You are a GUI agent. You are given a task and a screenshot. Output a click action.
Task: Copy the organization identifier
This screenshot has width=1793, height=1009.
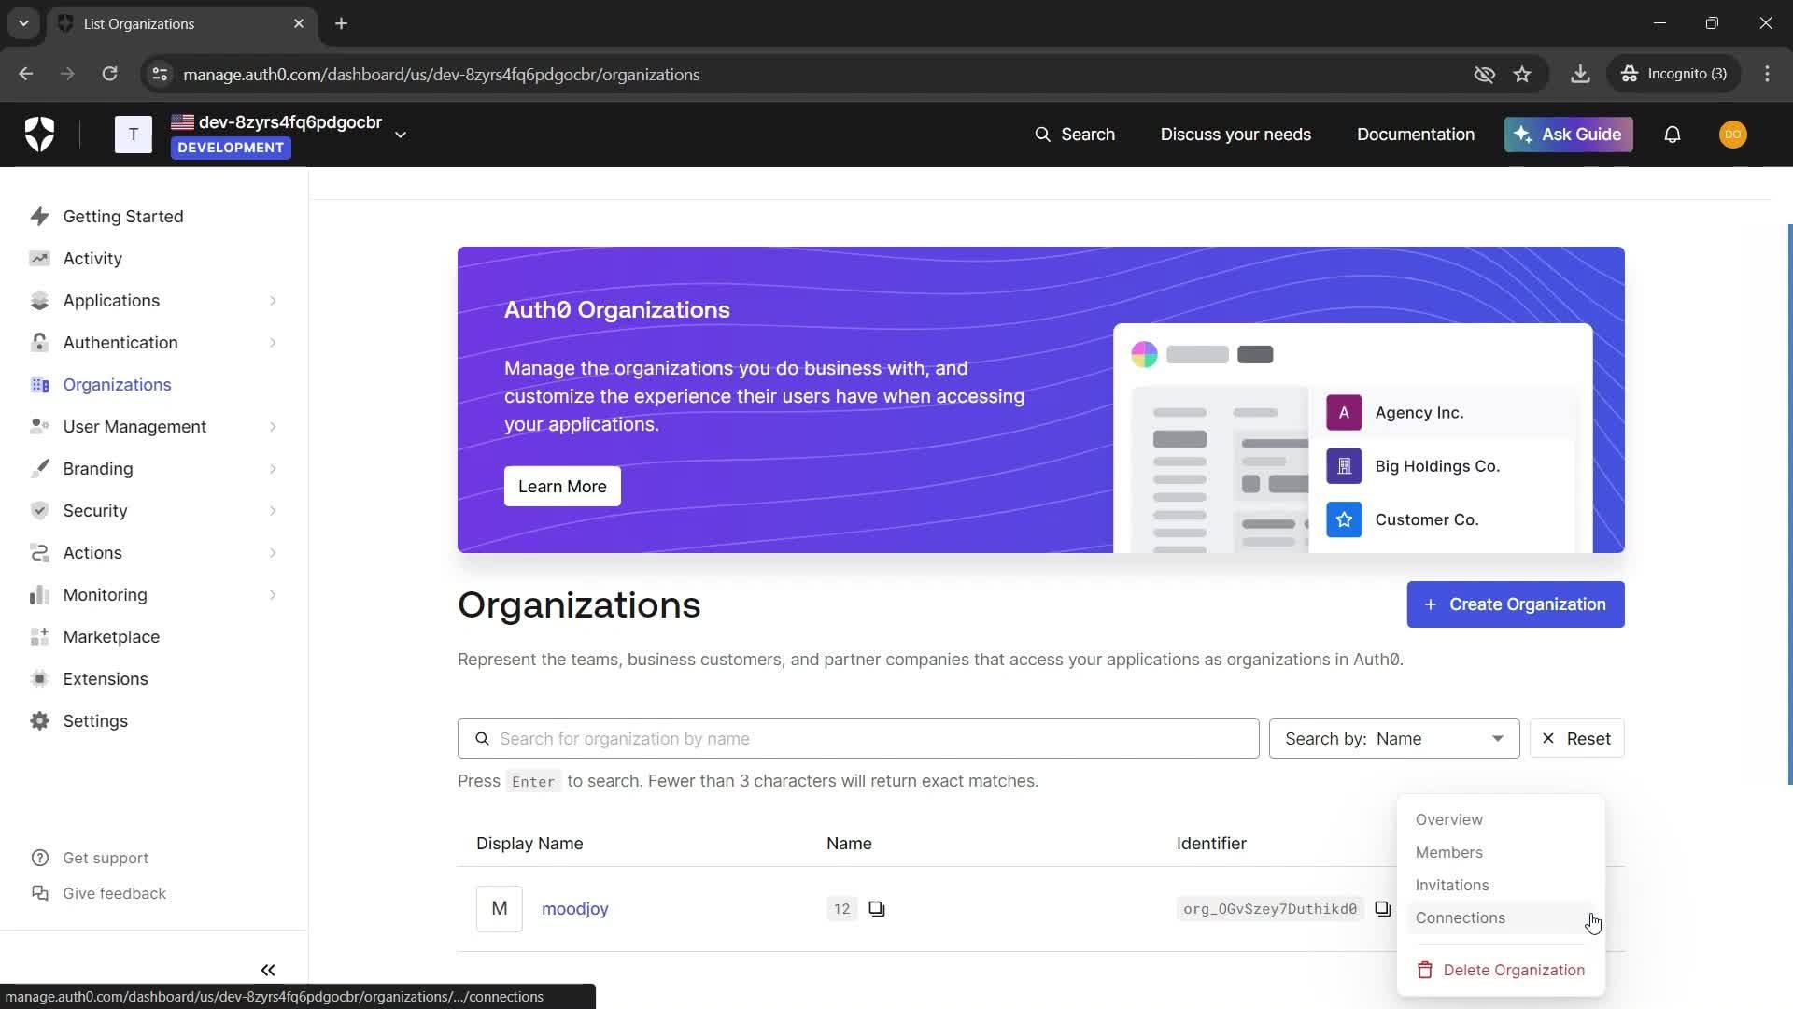point(1383,909)
